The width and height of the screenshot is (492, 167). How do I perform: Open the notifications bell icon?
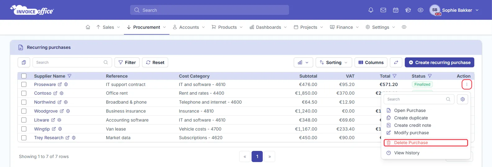(371, 10)
